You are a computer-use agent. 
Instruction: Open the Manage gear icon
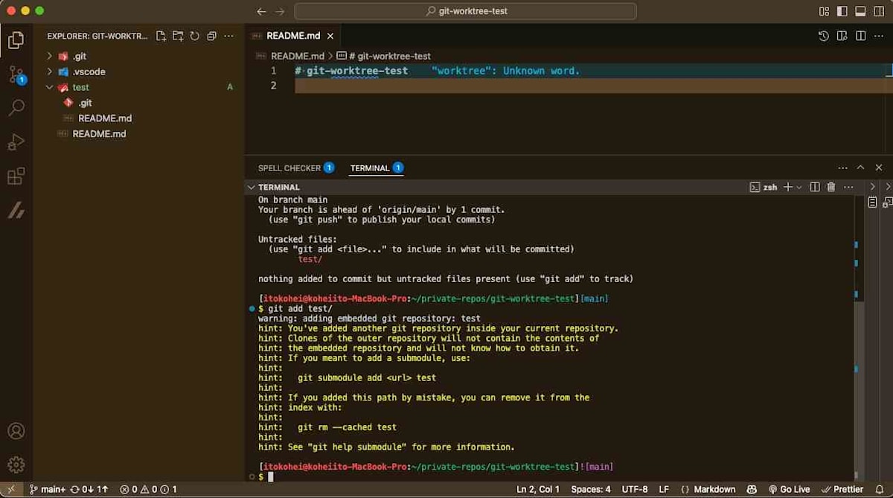16,465
